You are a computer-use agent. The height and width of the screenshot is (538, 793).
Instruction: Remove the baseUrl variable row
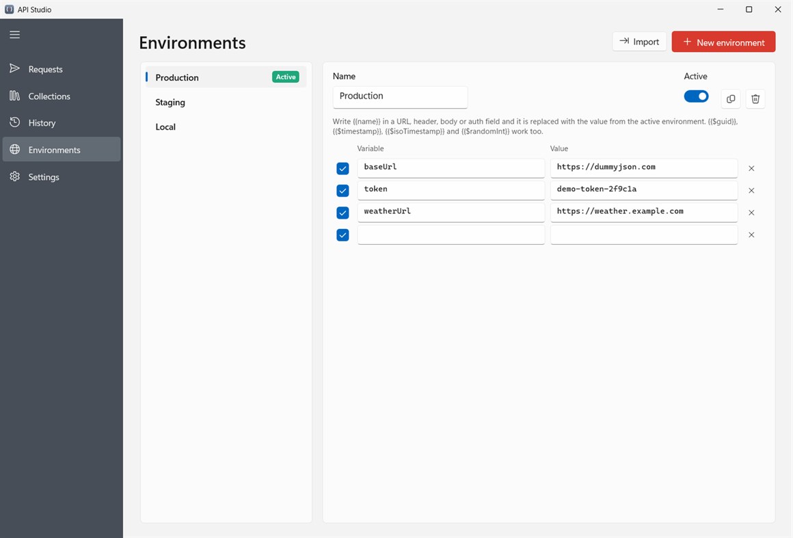(x=751, y=168)
